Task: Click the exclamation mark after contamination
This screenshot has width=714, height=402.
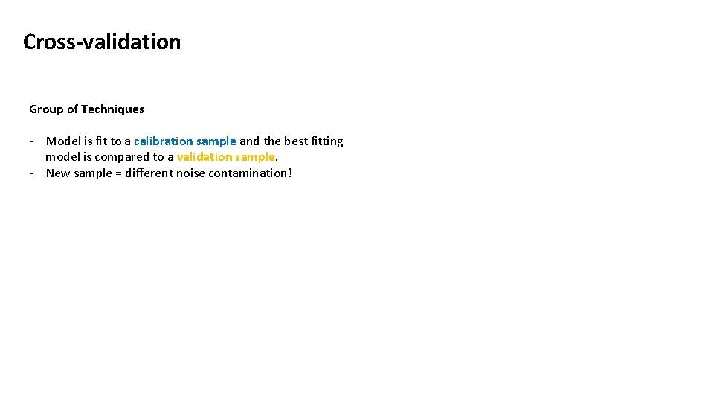Action: click(x=290, y=173)
